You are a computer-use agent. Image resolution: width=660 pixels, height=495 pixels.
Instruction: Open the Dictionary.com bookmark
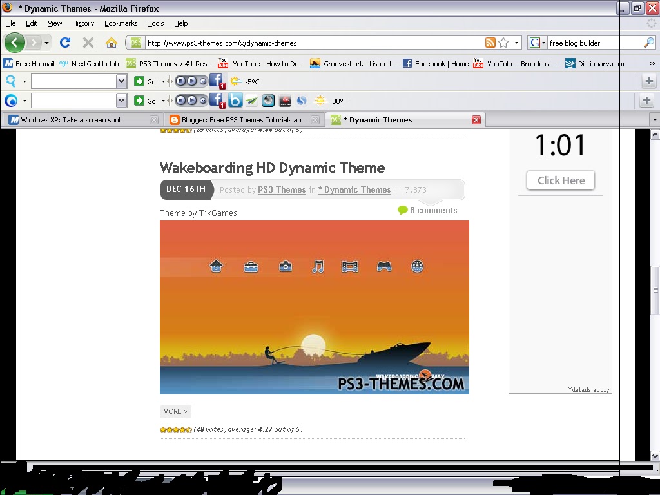click(x=594, y=64)
